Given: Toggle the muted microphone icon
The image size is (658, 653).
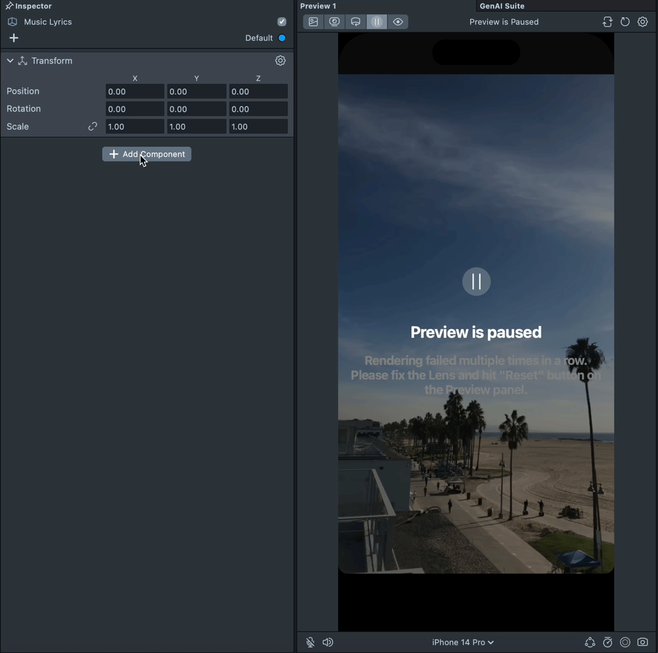Looking at the screenshot, I should tap(310, 642).
